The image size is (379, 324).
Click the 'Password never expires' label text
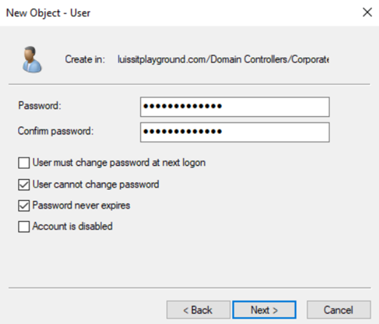(81, 205)
